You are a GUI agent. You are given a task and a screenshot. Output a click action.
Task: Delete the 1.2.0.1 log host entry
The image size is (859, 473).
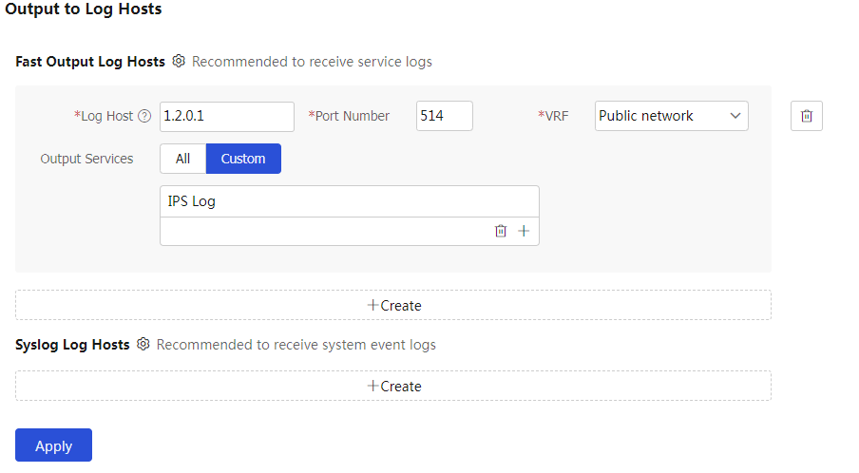click(x=807, y=116)
